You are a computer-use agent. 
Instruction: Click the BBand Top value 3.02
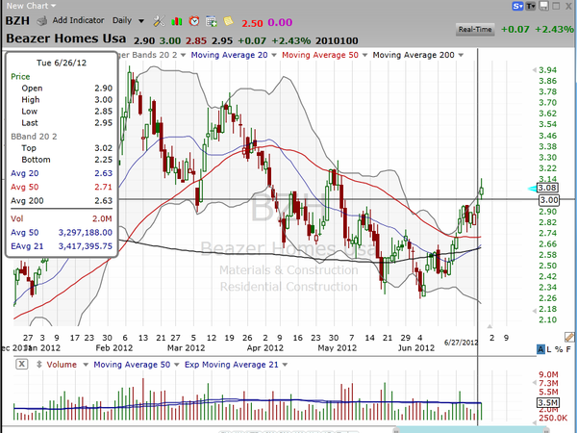[x=104, y=148]
